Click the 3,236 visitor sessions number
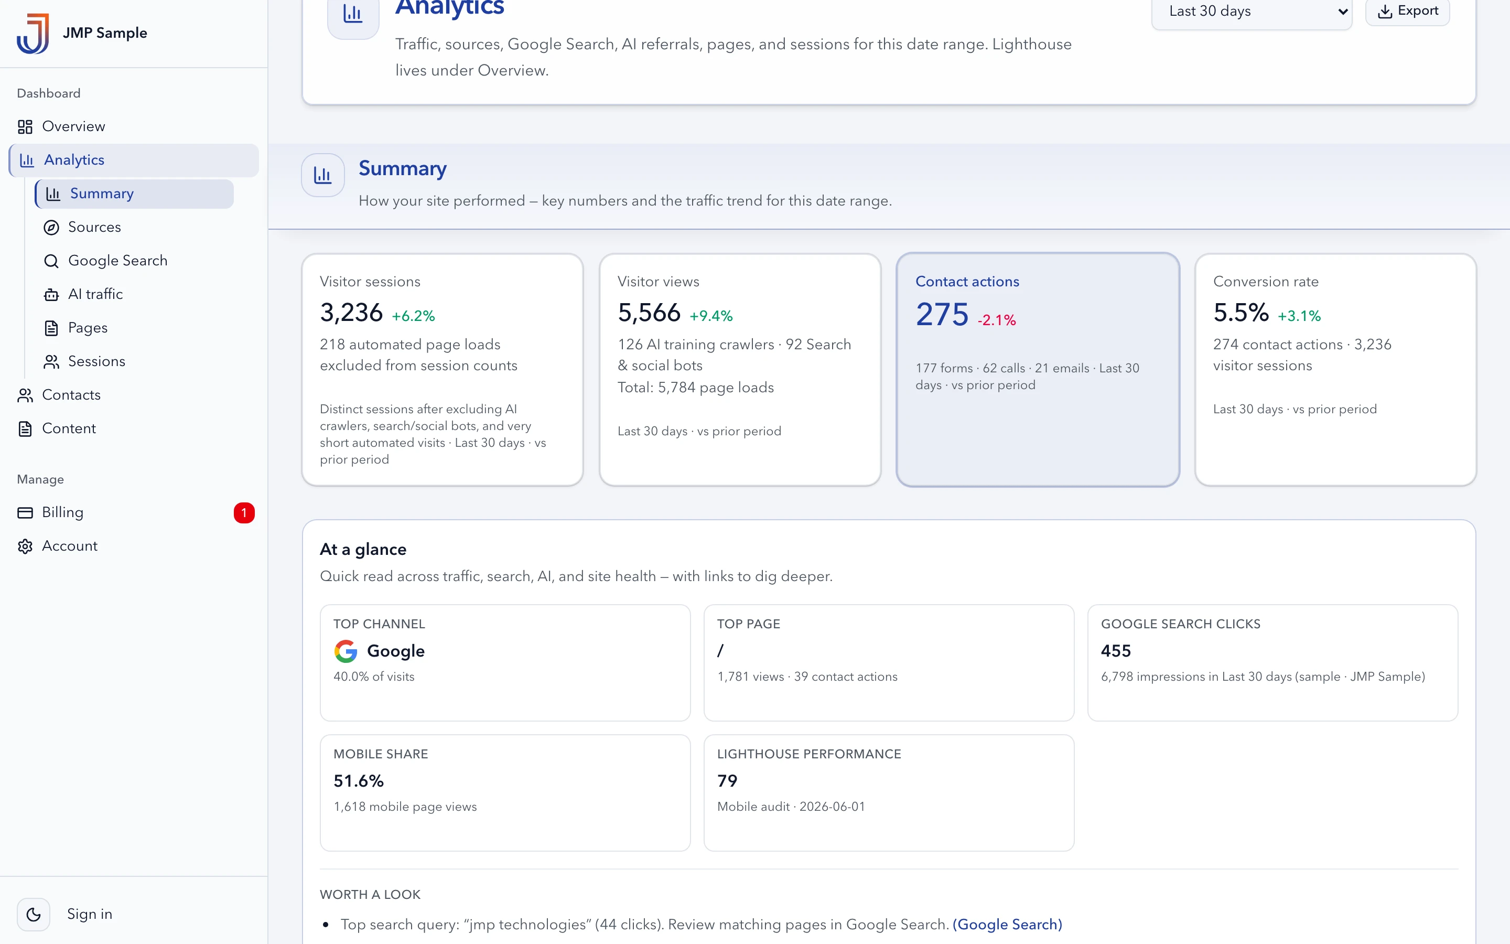1510x944 pixels. [x=351, y=313]
